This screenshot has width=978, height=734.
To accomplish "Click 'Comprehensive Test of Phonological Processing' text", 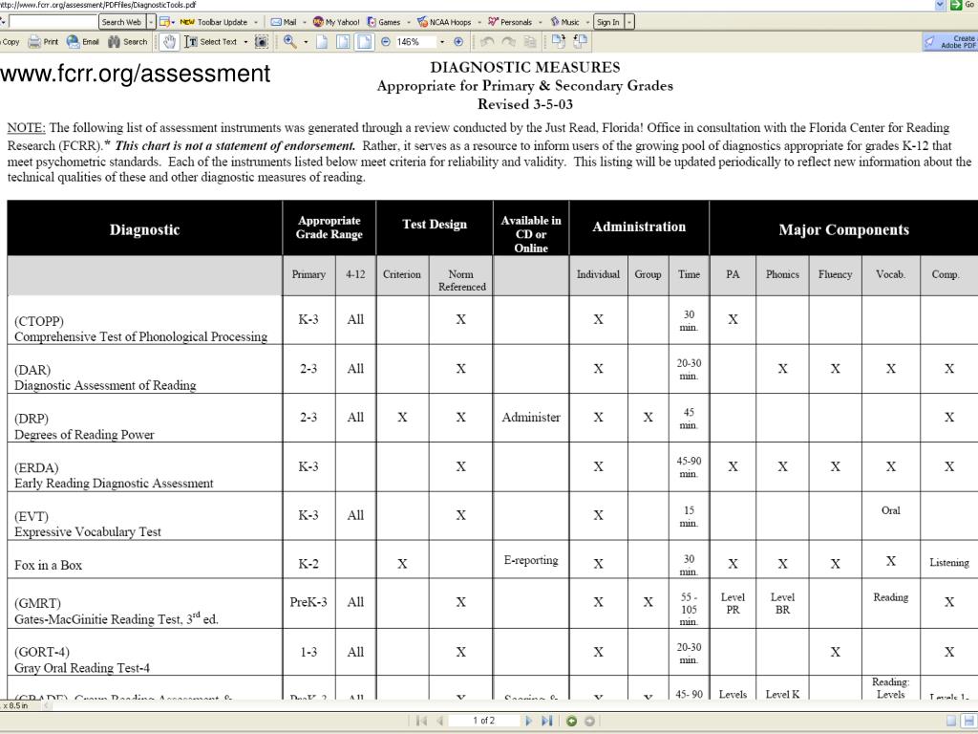I will (x=141, y=337).
